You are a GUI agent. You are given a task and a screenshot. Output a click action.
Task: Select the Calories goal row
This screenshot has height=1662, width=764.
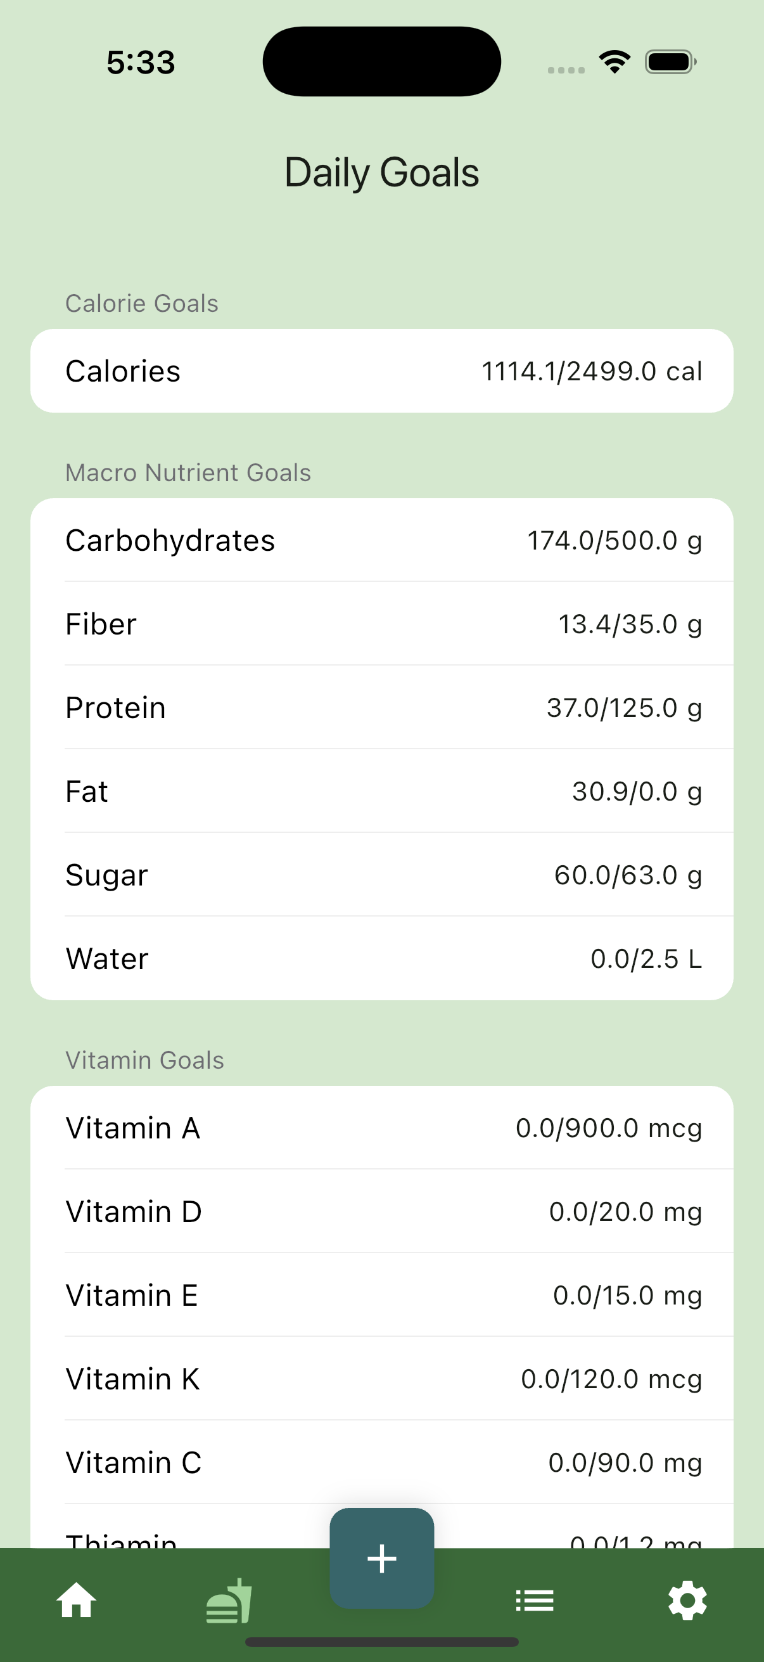[381, 371]
